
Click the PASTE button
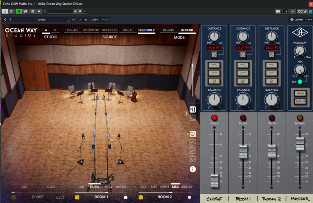click(105, 20)
